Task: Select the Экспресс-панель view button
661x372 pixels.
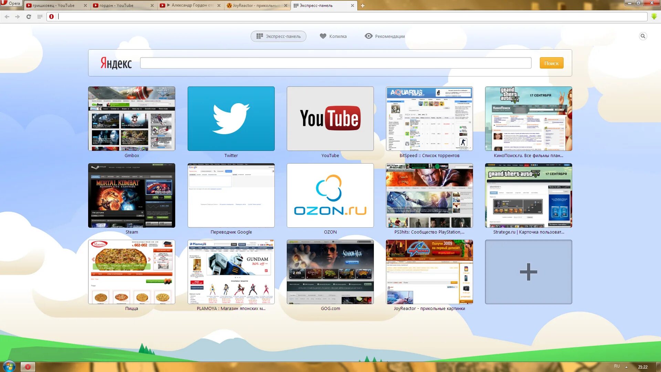Action: tap(278, 36)
